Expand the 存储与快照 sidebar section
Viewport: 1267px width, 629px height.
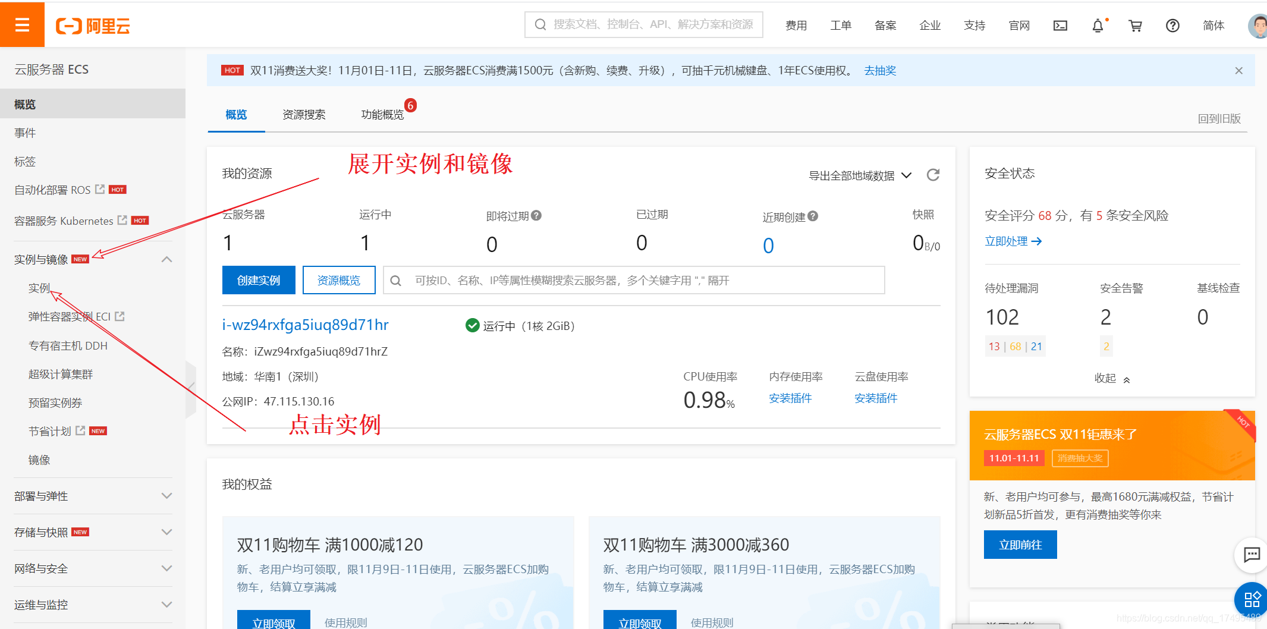point(167,532)
